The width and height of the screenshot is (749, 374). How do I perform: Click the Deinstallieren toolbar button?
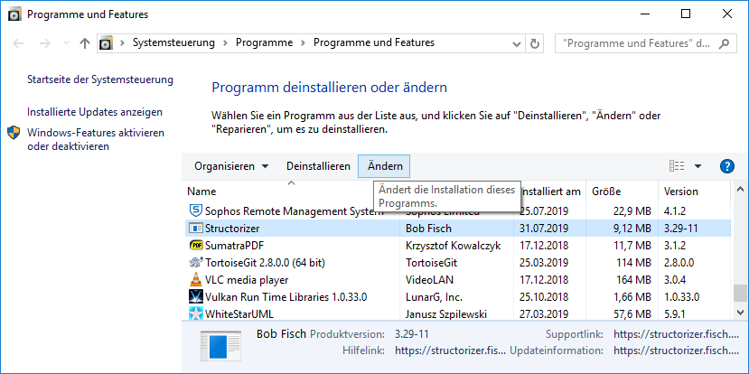click(318, 166)
